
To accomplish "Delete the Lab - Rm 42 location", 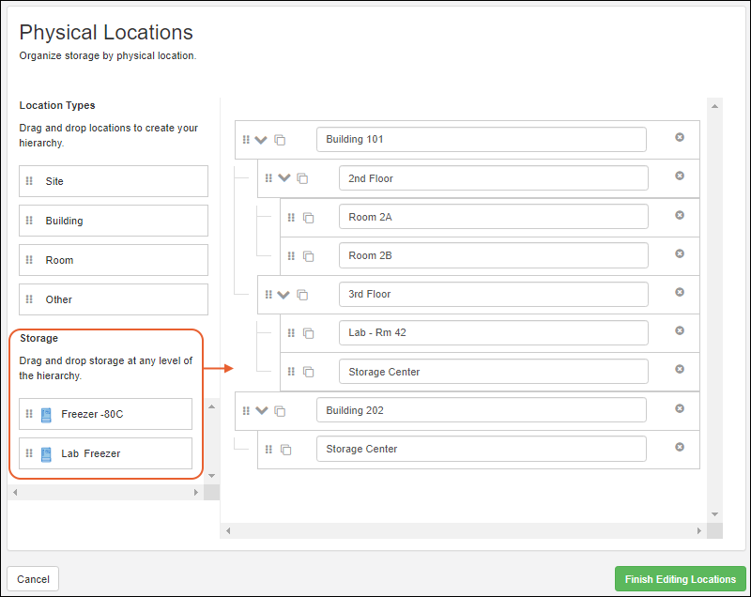I will point(680,332).
